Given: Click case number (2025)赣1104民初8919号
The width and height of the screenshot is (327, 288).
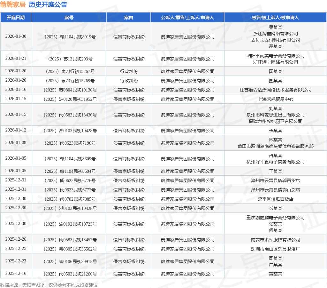Looking at the screenshot, I should coord(70,37).
